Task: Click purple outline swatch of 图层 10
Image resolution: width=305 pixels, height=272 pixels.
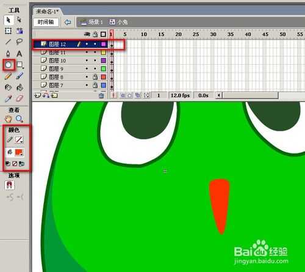Action: [104, 61]
